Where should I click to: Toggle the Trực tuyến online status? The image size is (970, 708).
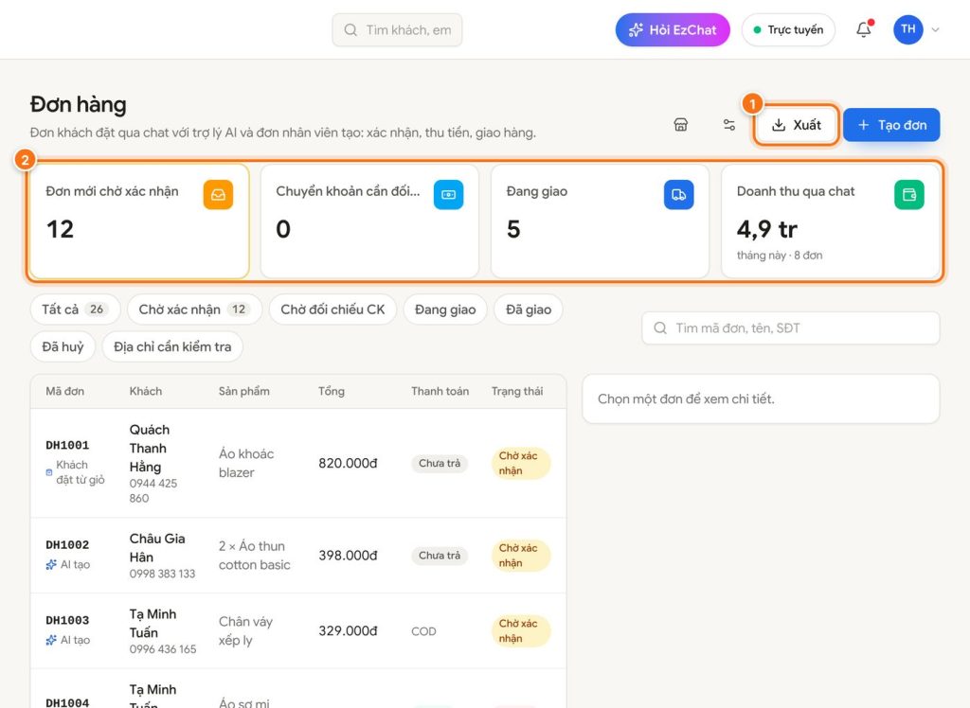pos(788,29)
